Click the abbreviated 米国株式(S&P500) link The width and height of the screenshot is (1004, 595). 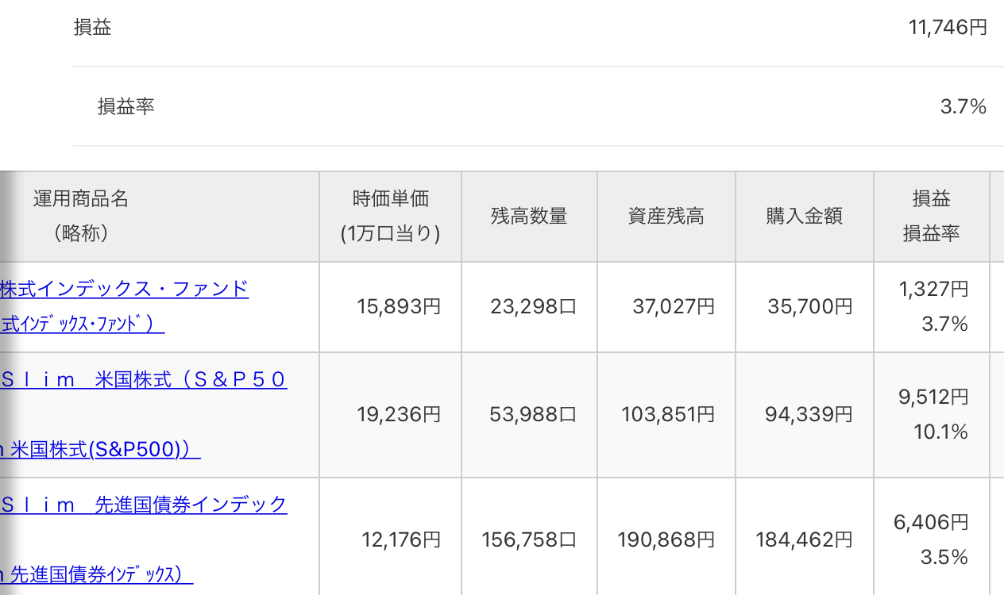click(100, 450)
